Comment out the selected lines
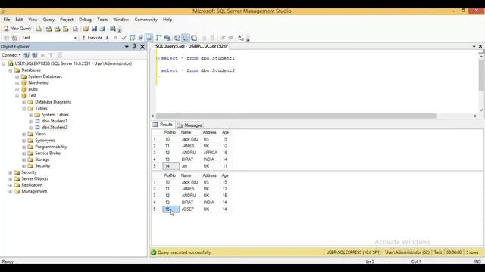485x272 pixels. coord(204,38)
